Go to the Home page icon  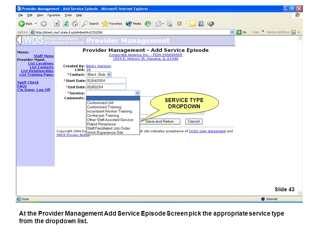(x=75, y=24)
